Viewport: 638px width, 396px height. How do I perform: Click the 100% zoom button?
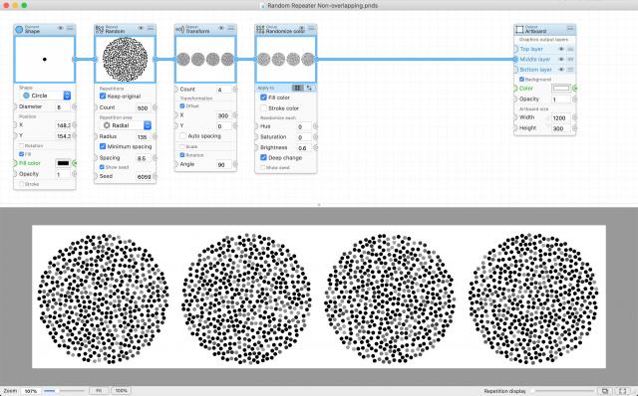coord(121,391)
